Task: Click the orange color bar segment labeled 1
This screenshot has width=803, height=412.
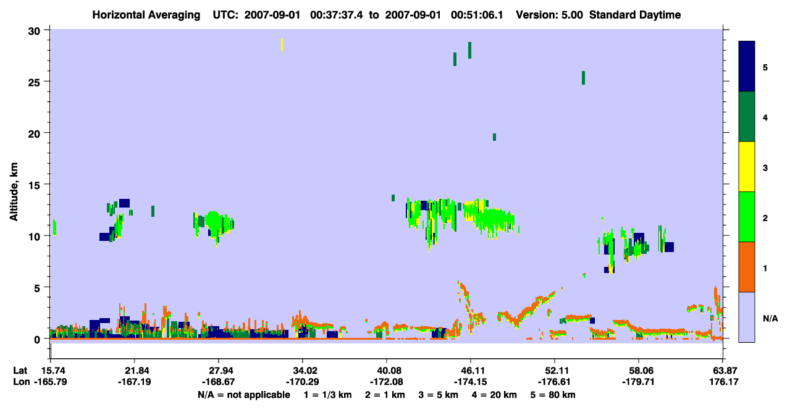Action: (x=747, y=267)
